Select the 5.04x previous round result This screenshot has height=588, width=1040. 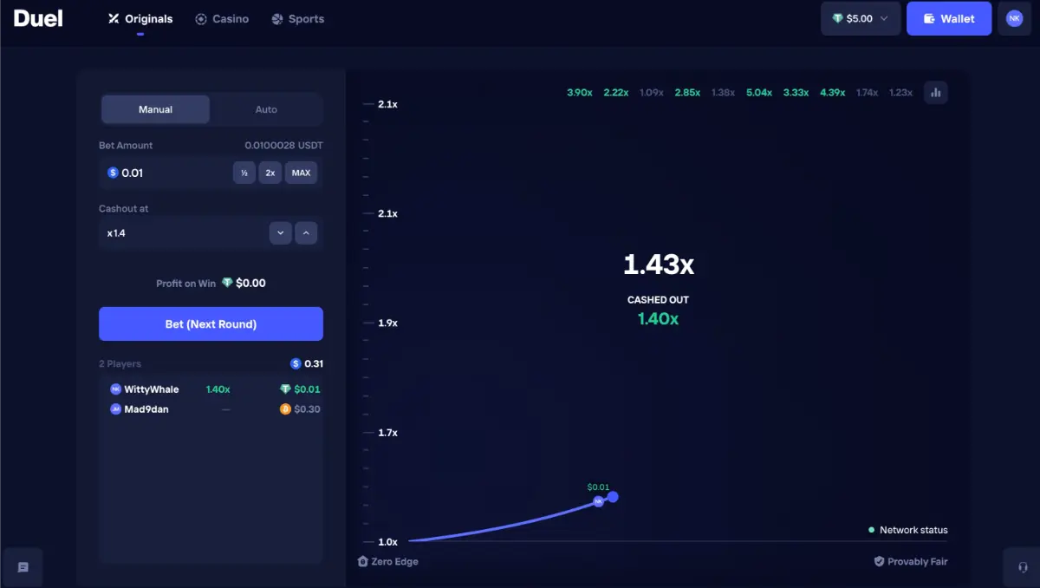(x=758, y=93)
